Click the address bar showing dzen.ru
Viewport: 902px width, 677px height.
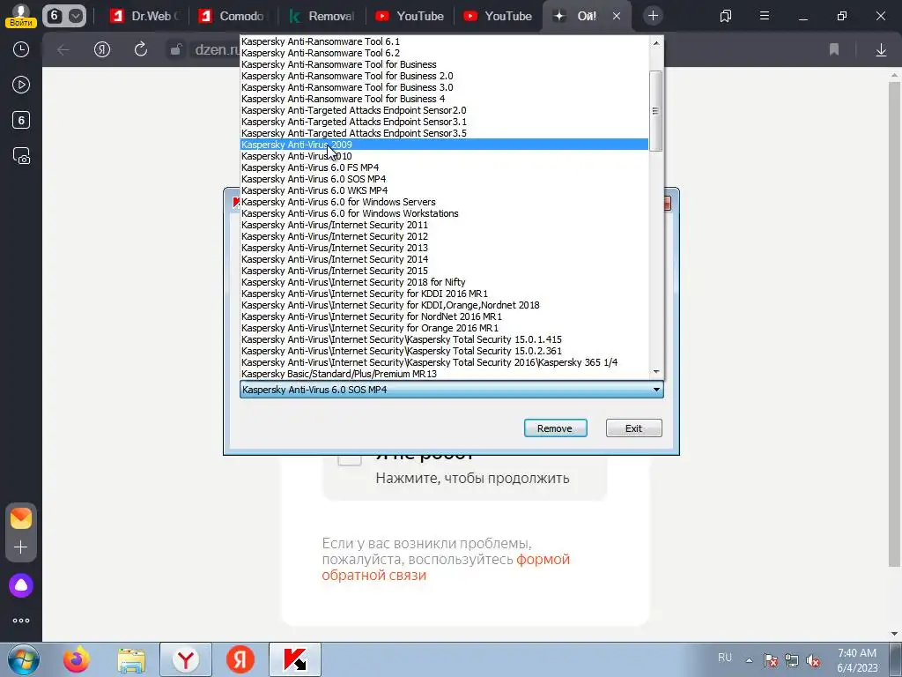coord(217,50)
